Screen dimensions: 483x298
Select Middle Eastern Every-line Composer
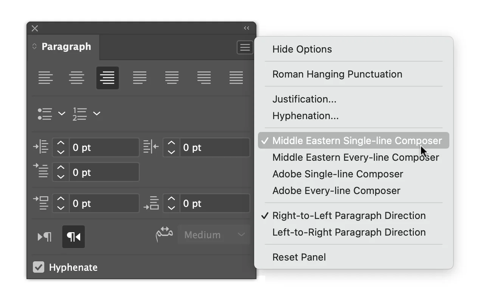coord(356,157)
